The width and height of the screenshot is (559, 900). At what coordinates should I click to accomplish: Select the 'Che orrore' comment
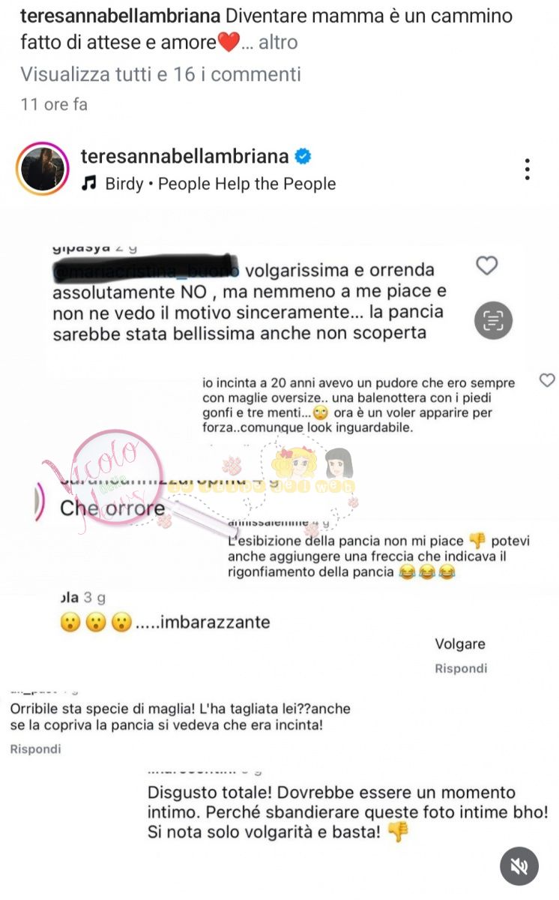pos(112,508)
